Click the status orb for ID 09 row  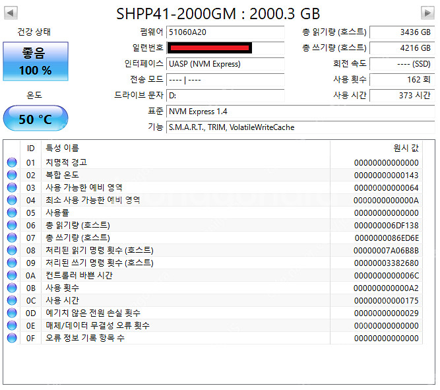point(12,263)
